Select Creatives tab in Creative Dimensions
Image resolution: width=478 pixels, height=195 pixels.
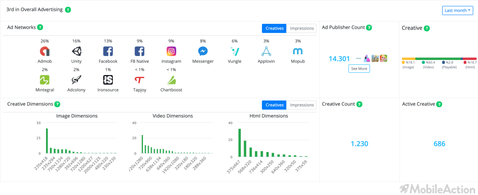point(274,105)
